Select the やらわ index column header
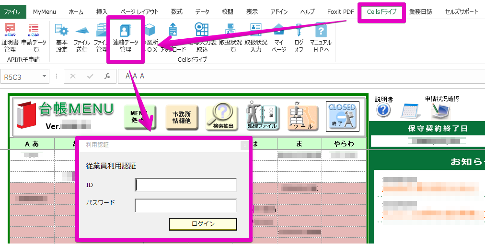The width and height of the screenshot is (485, 244). [x=344, y=144]
